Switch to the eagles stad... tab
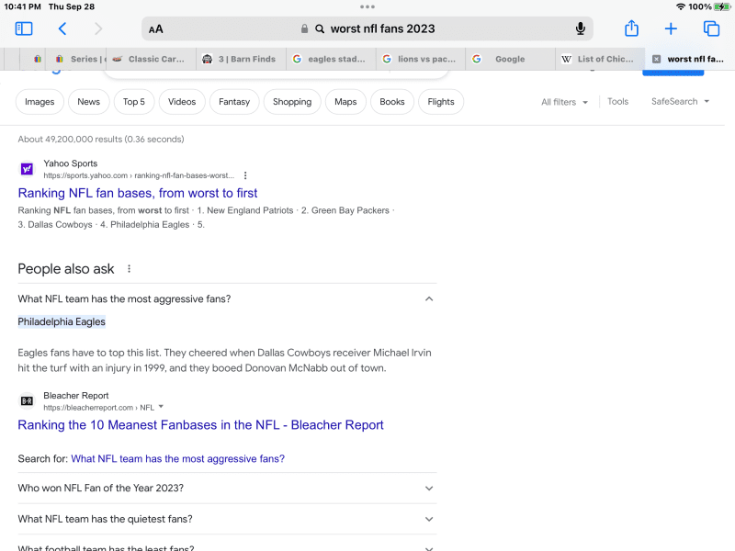This screenshot has width=735, height=551. click(x=331, y=59)
